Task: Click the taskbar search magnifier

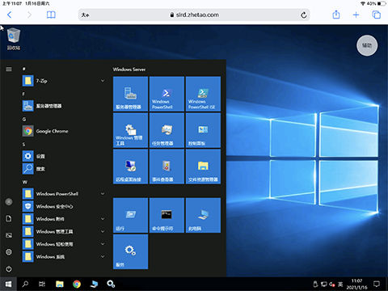Action: (25, 284)
